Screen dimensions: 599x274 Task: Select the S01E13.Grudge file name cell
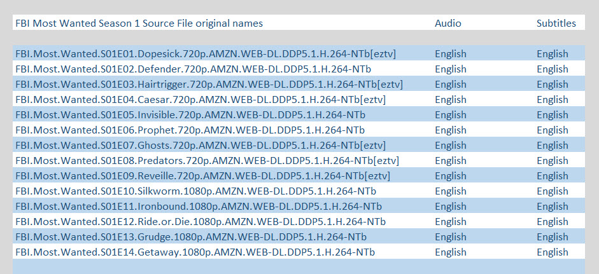click(x=191, y=237)
